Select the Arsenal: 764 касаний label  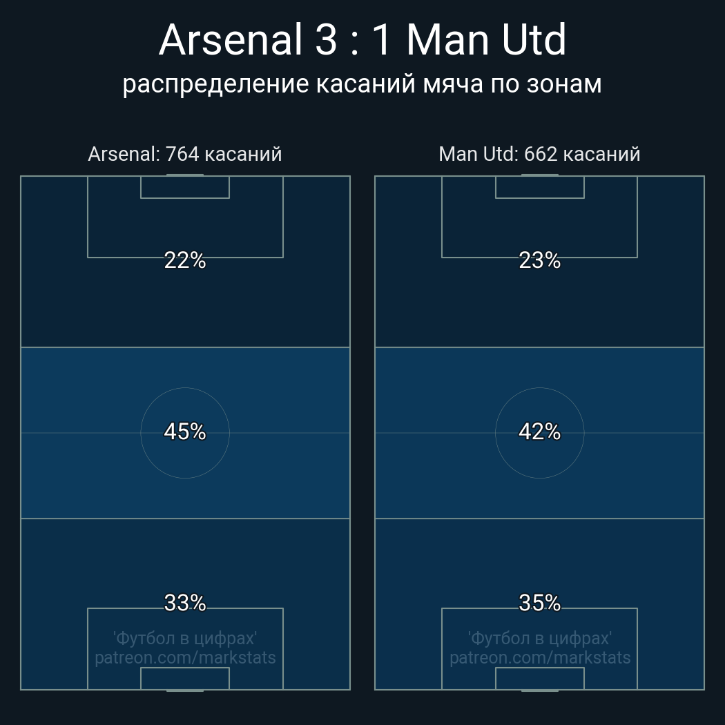coord(185,154)
